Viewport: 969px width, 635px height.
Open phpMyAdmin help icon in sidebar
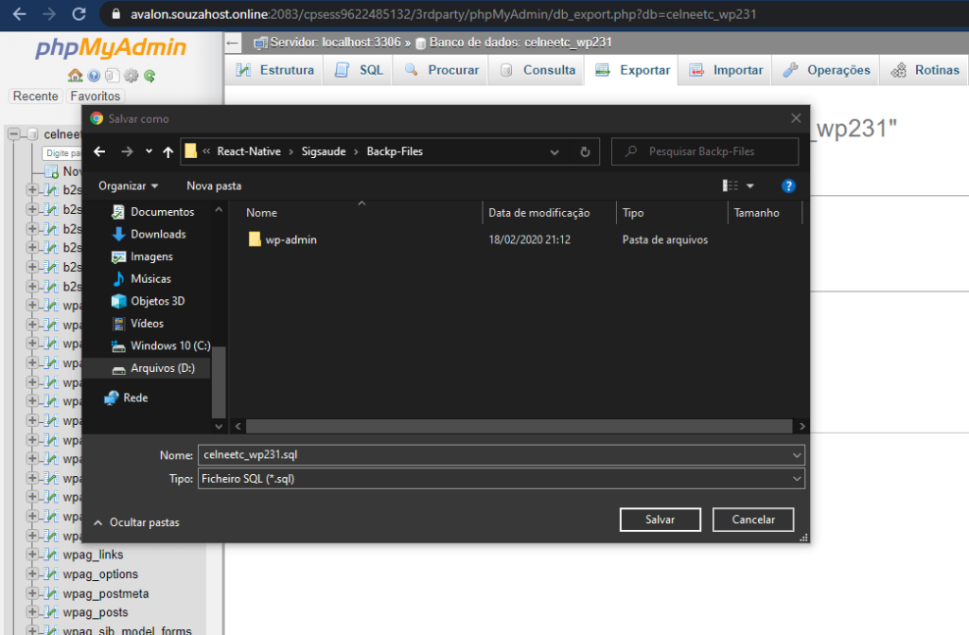pyautogui.click(x=94, y=76)
